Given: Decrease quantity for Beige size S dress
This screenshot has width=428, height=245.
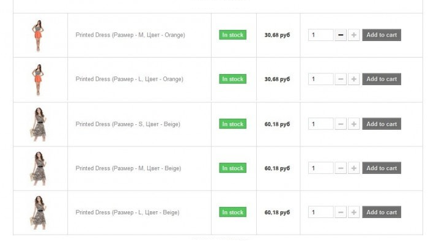Looking at the screenshot, I should (x=341, y=124).
